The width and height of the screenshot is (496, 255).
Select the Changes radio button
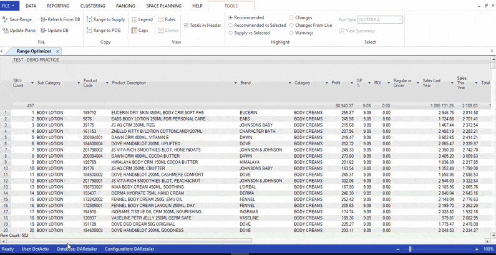pos(291,17)
